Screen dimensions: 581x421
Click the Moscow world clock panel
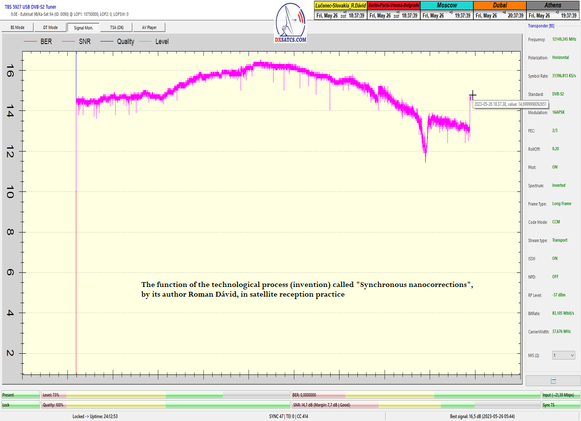[446, 10]
